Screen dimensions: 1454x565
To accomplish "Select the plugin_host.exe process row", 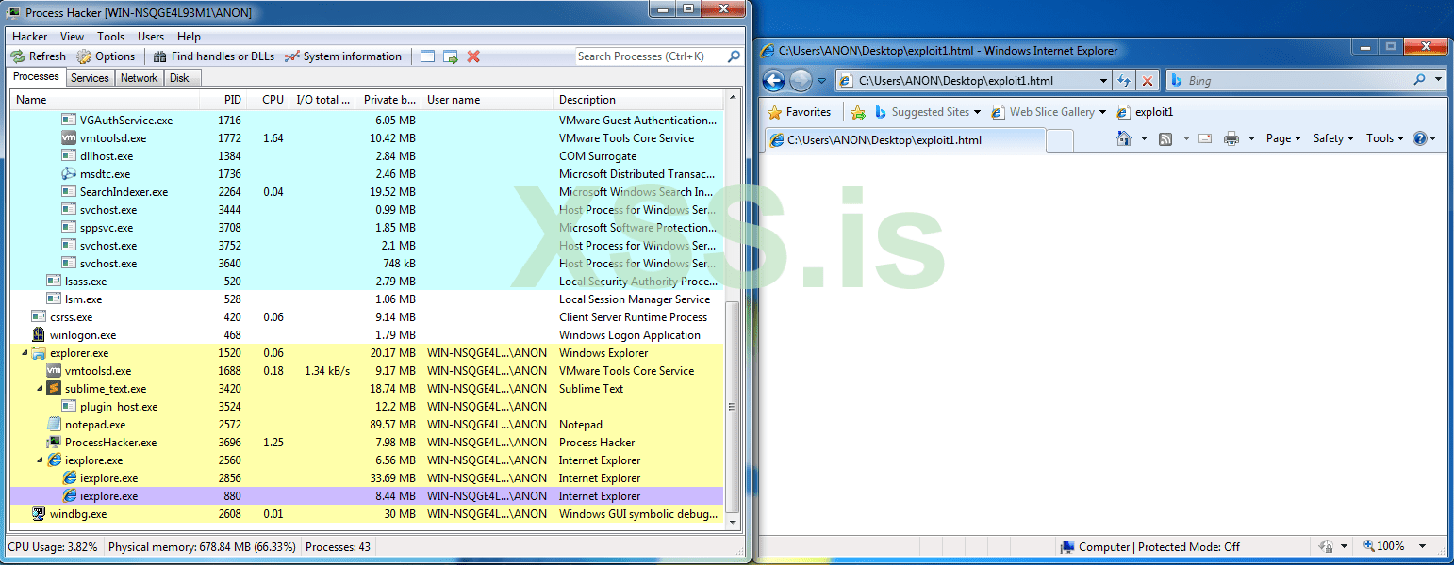I will tap(367, 407).
